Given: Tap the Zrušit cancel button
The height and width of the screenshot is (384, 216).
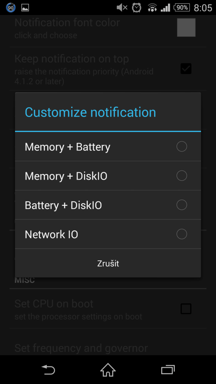Looking at the screenshot, I should (x=108, y=263).
